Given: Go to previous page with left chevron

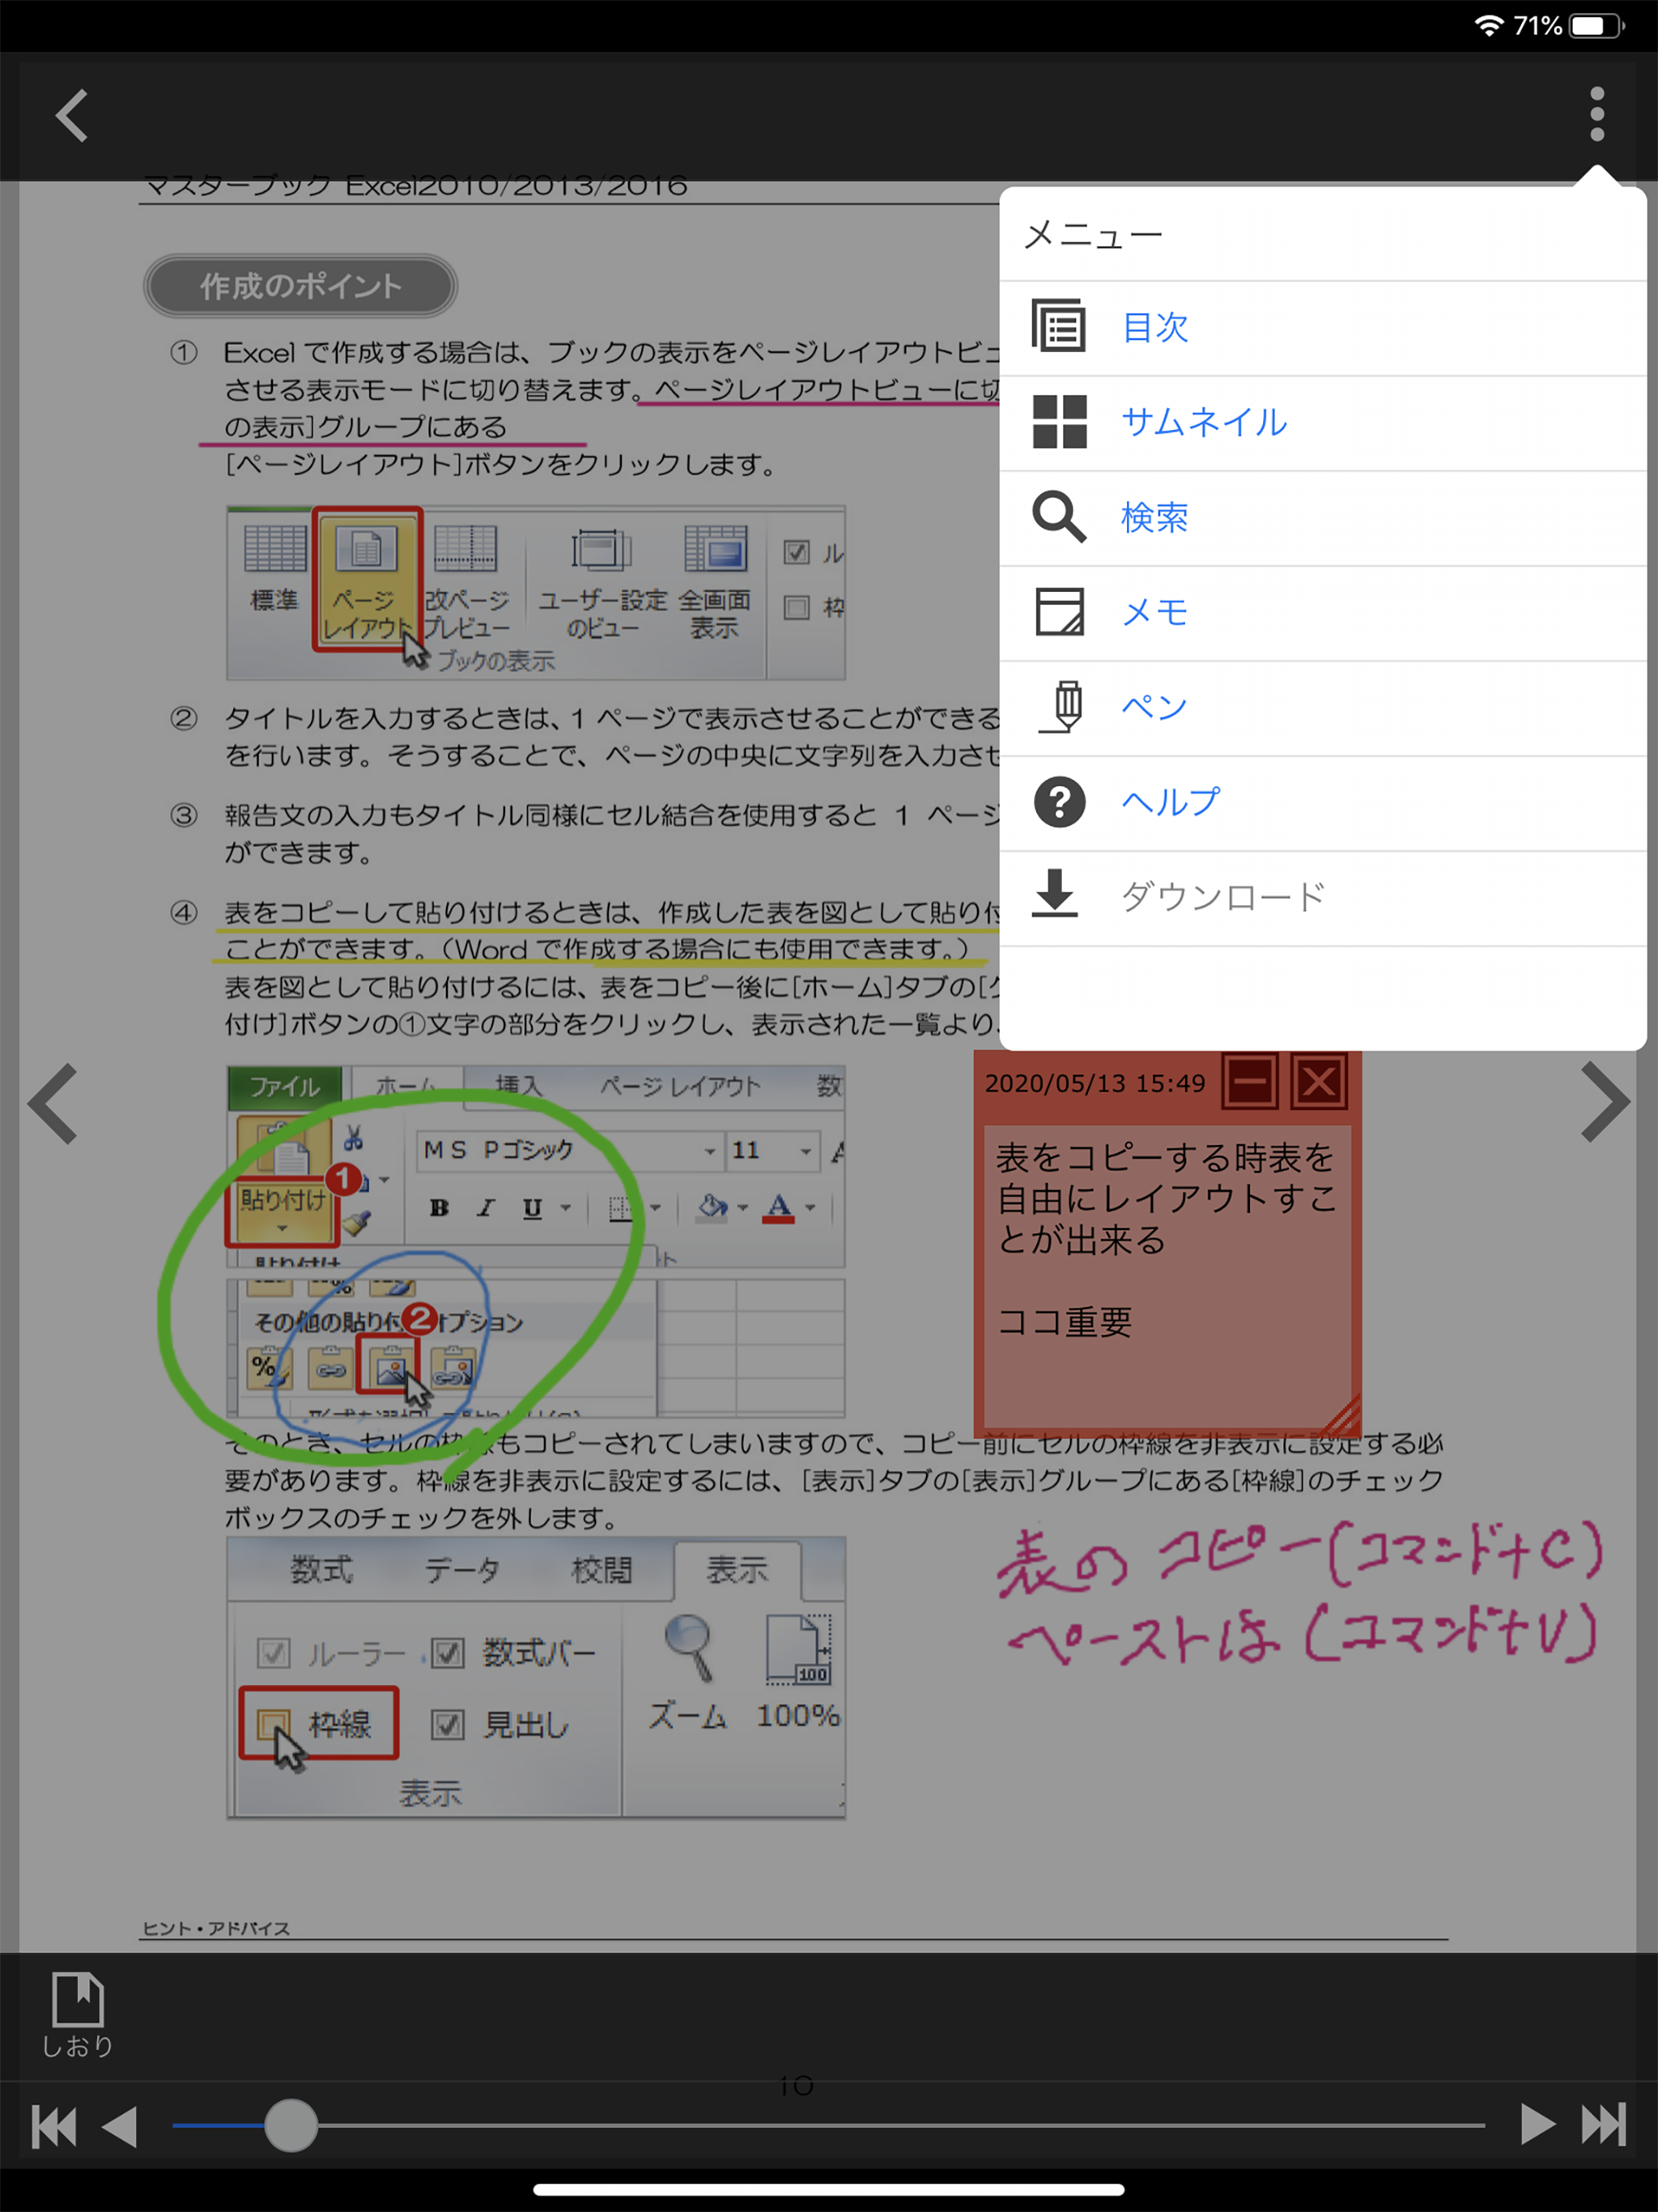Looking at the screenshot, I should pos(53,1103).
